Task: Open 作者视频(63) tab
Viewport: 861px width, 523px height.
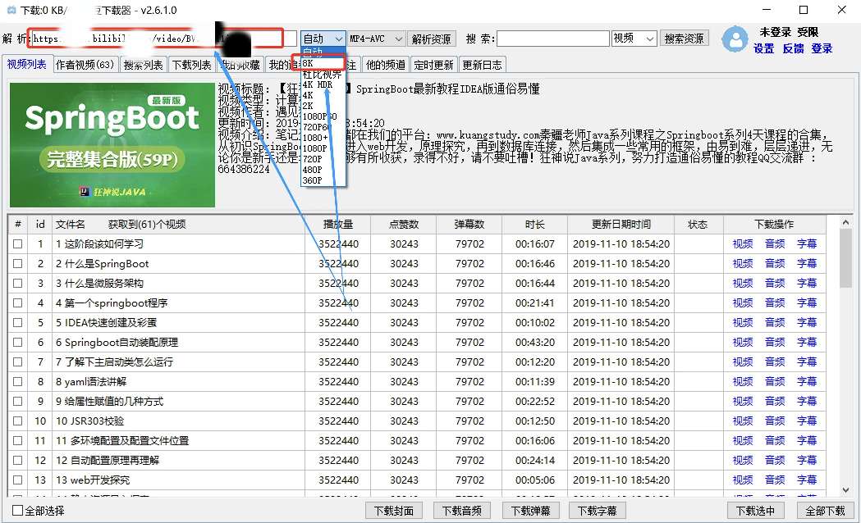Action: 85,65
